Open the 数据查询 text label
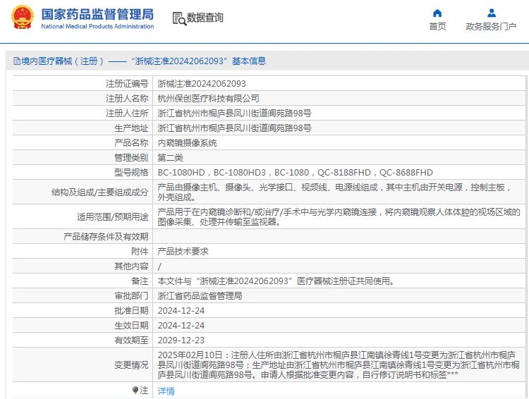Viewport: 529px width, 399px height. point(205,18)
